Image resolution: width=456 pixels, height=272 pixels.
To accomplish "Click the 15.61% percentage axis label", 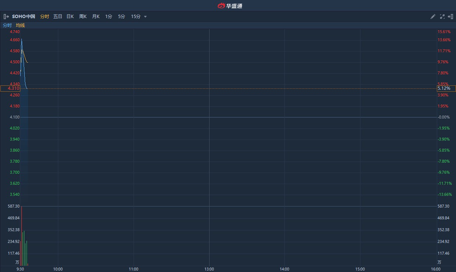I will pyautogui.click(x=444, y=32).
